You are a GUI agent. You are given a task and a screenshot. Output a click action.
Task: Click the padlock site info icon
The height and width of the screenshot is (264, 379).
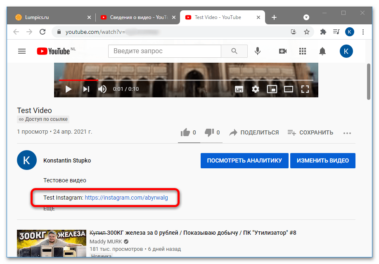59,32
